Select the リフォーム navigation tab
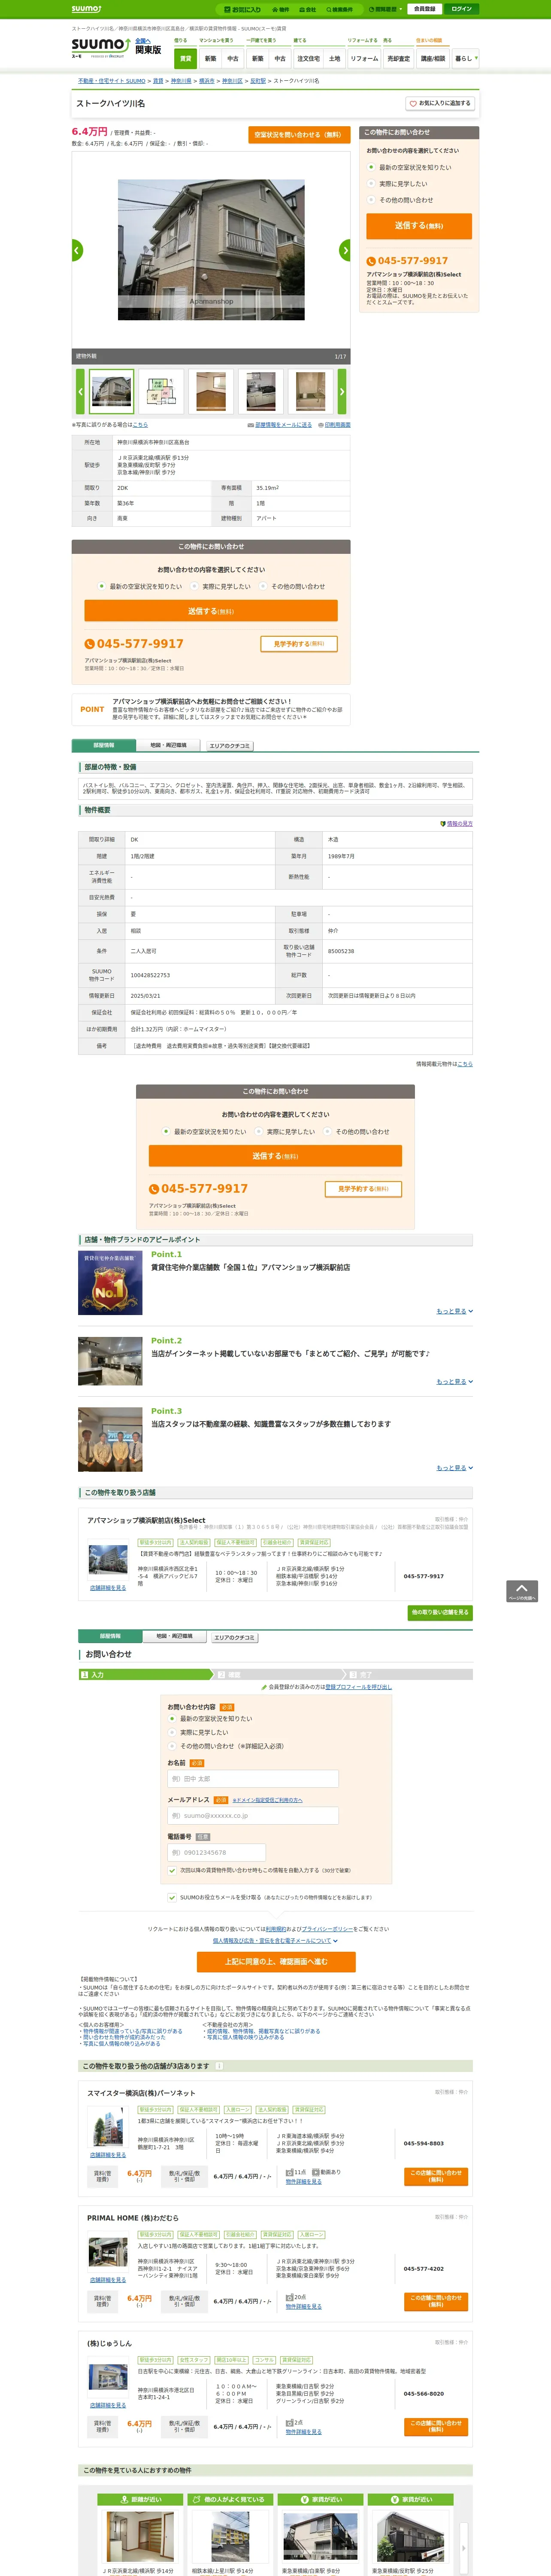The image size is (551, 2576). click(x=364, y=58)
